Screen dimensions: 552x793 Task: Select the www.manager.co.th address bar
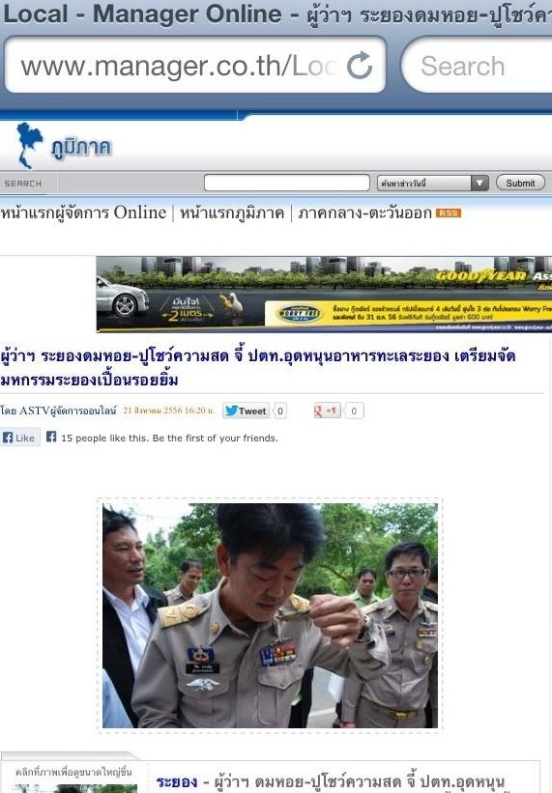coord(194,66)
